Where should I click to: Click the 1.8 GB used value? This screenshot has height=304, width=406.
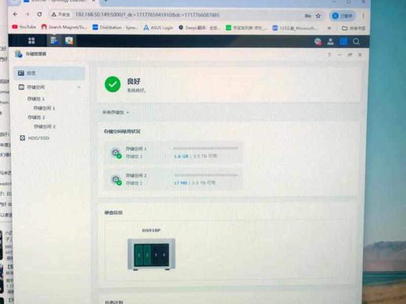point(181,156)
